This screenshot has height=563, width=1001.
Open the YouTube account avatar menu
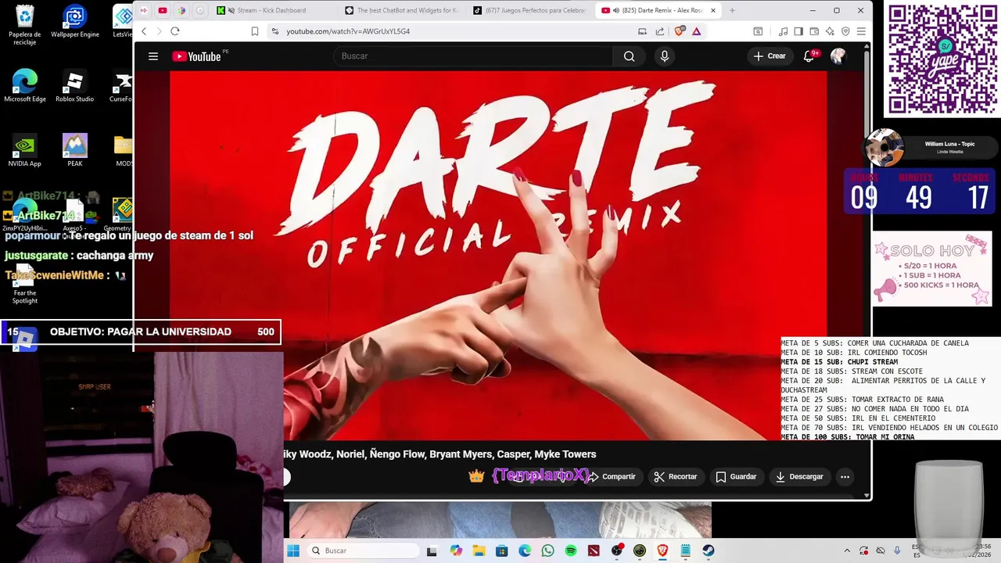tap(838, 56)
